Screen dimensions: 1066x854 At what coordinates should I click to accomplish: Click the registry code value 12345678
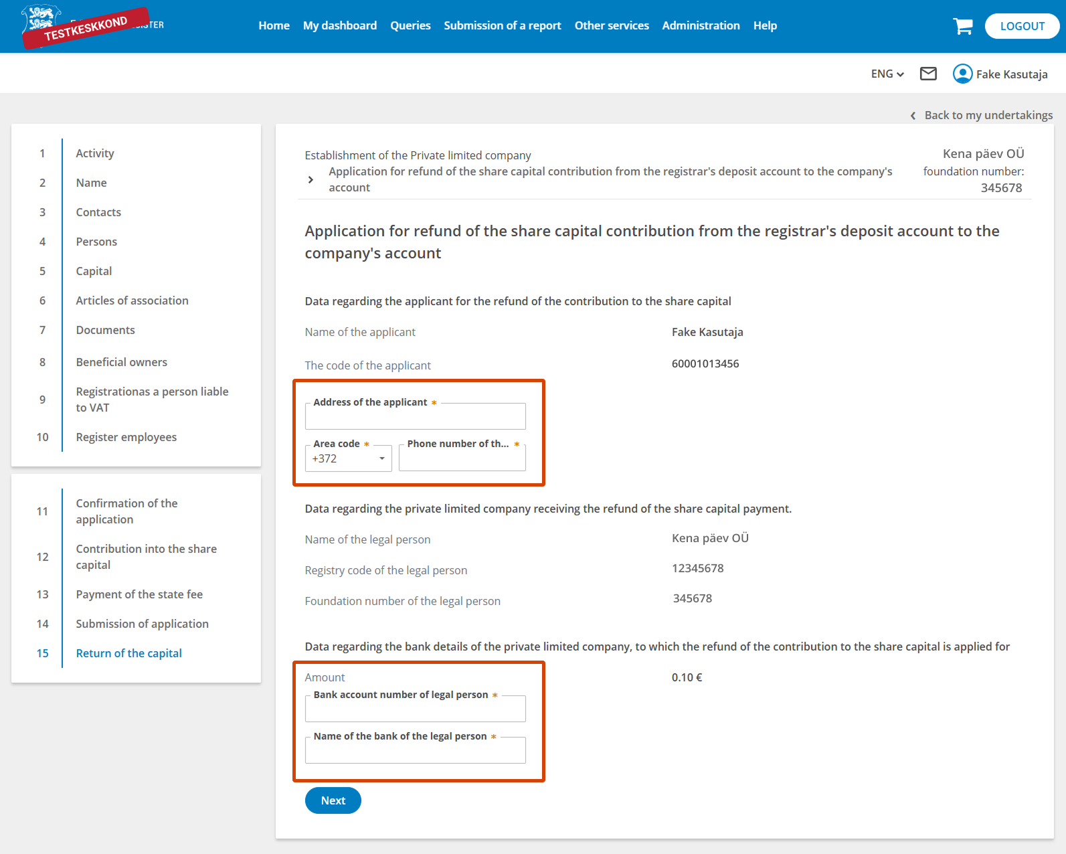pos(697,568)
